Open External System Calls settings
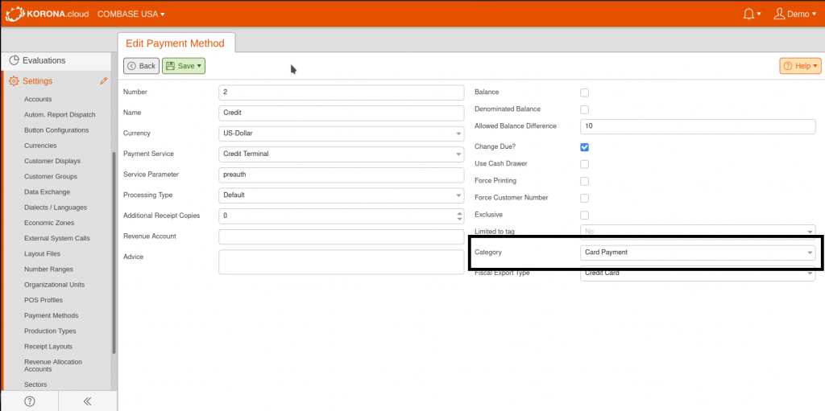Screen dimensions: 825x411 point(57,238)
